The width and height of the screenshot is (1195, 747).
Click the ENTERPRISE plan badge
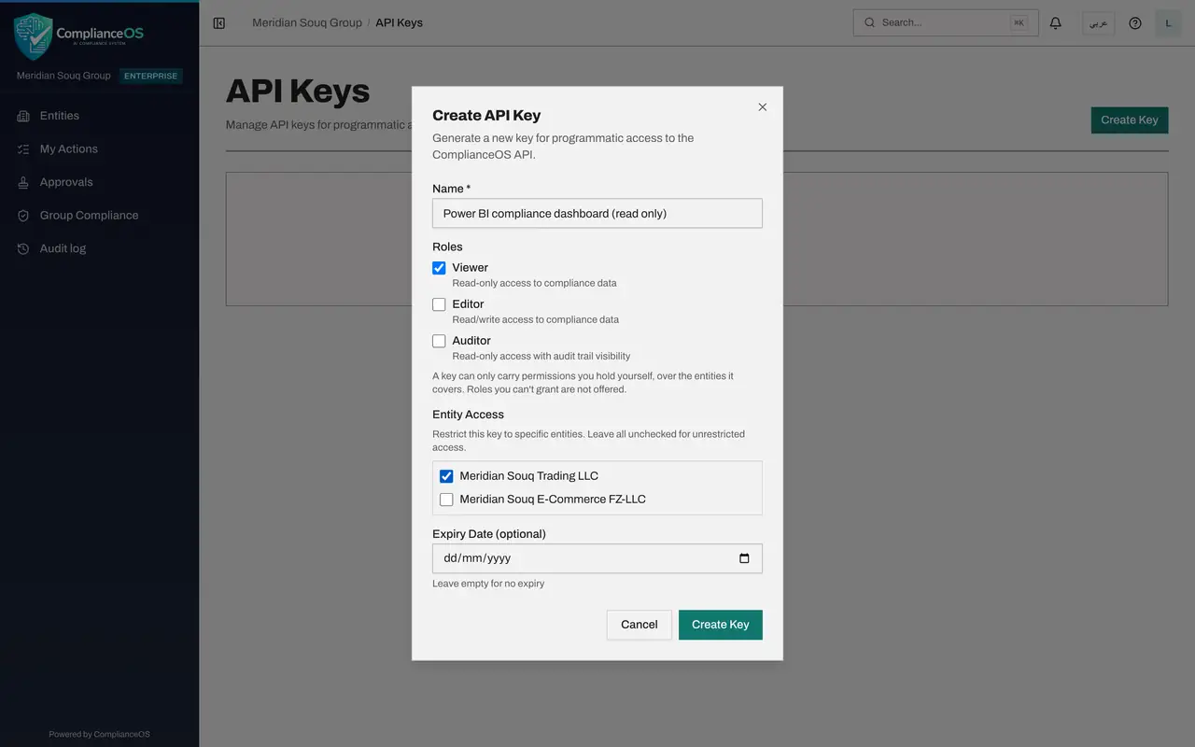click(x=151, y=77)
